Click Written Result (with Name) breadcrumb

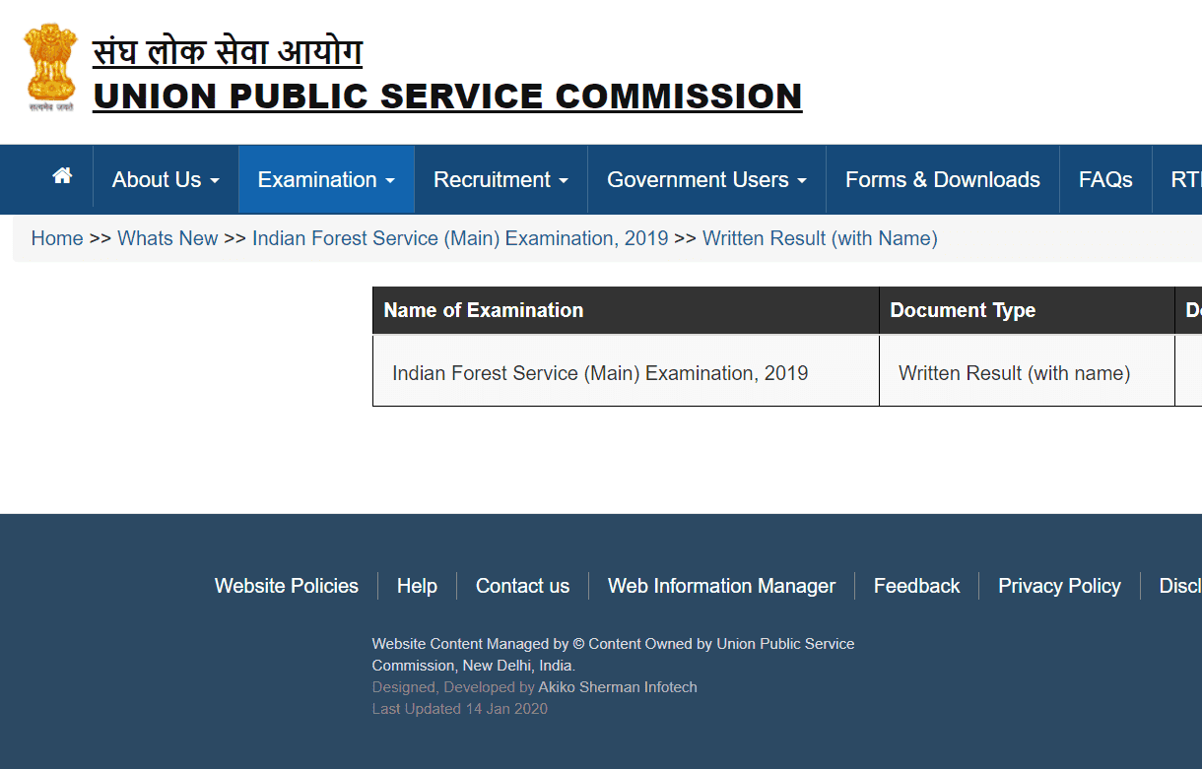point(820,238)
